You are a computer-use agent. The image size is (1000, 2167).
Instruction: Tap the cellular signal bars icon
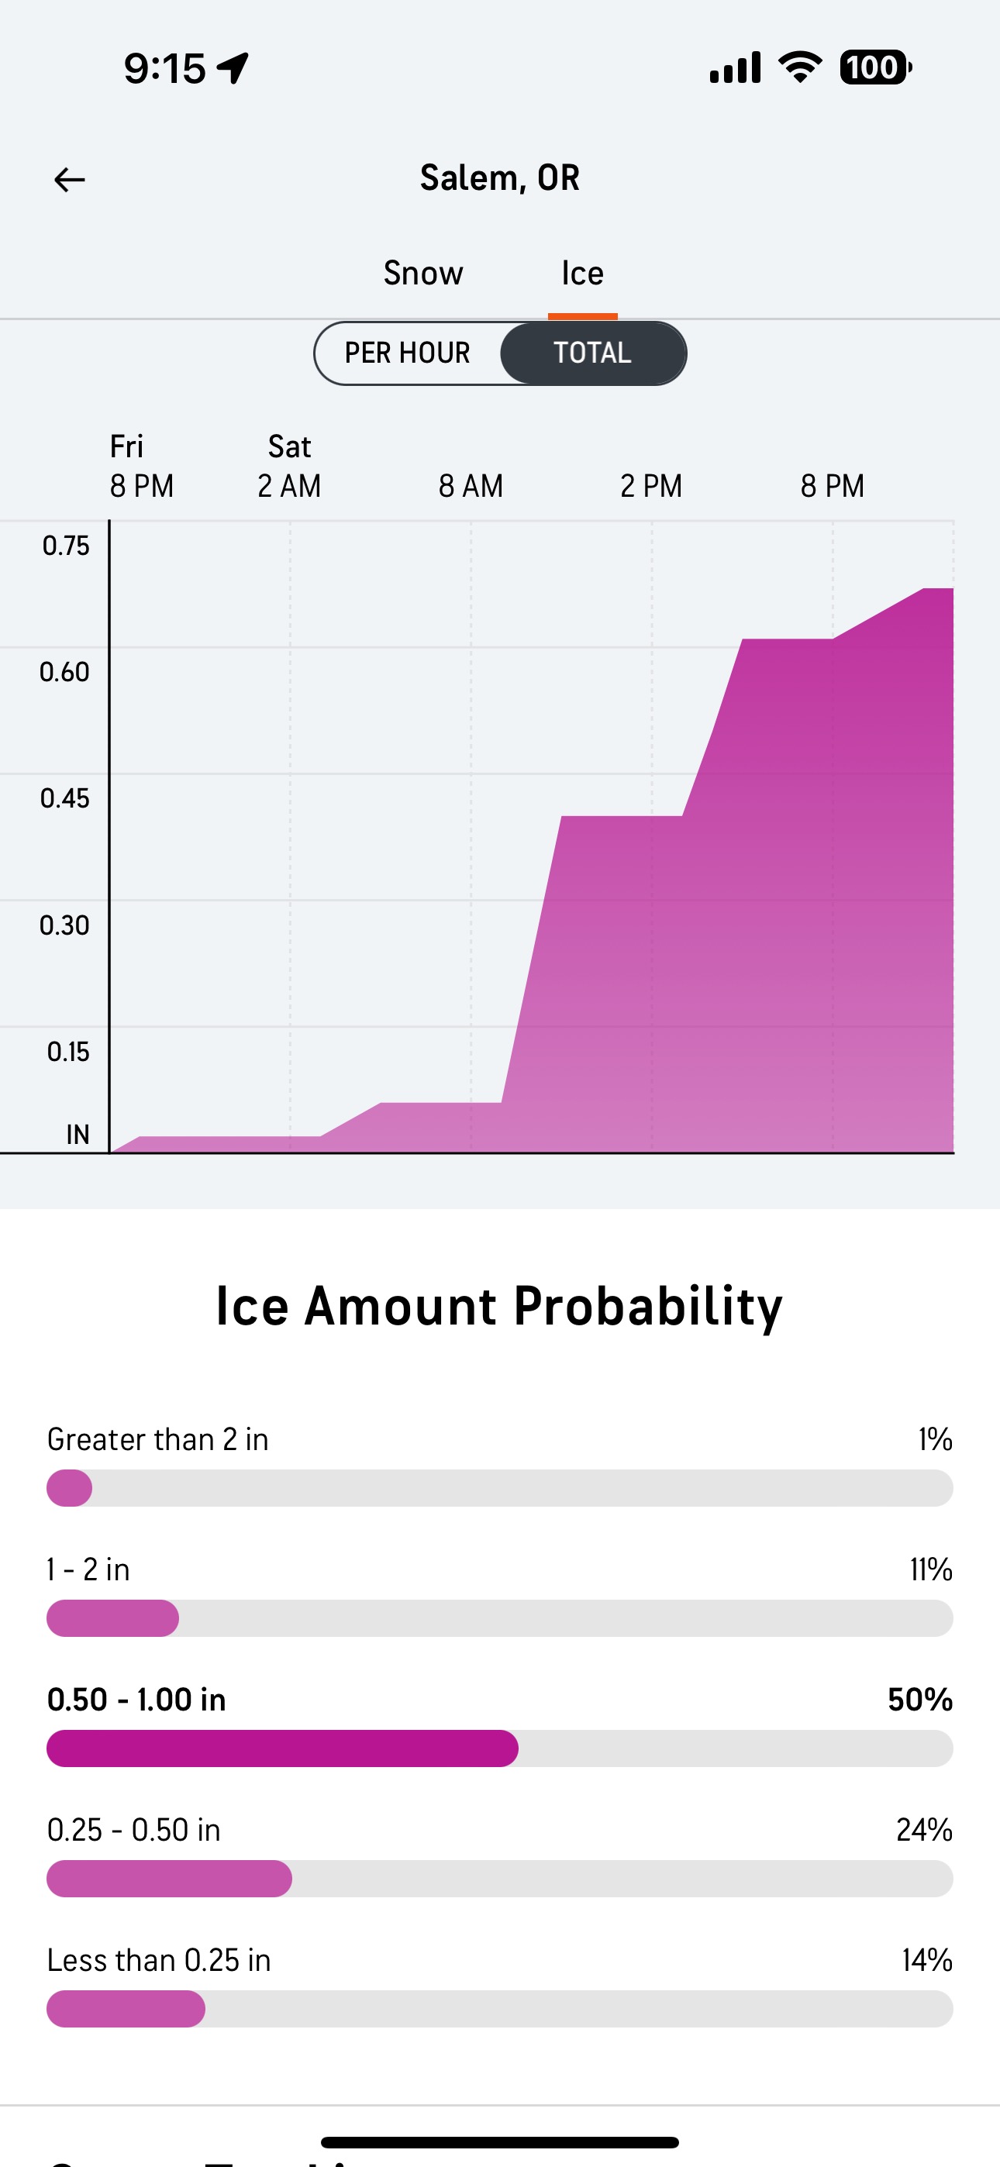[735, 67]
